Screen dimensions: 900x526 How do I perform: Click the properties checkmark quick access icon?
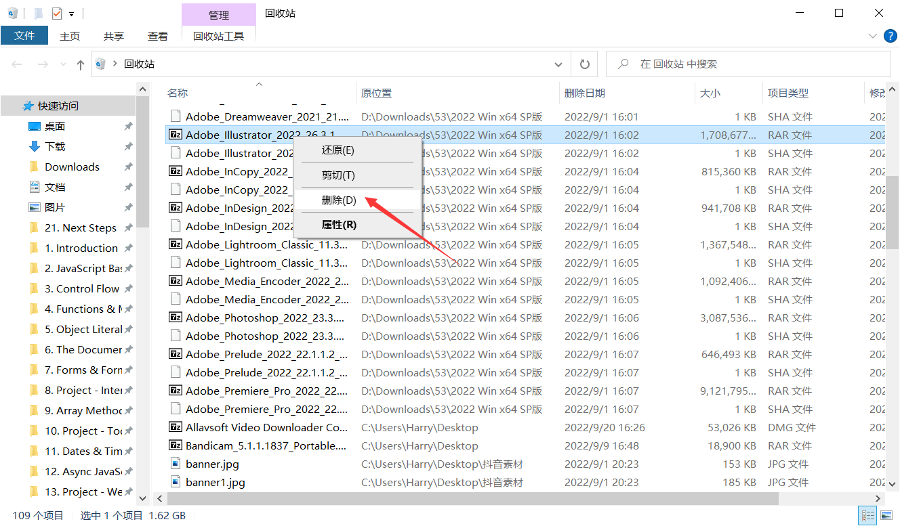coord(56,13)
